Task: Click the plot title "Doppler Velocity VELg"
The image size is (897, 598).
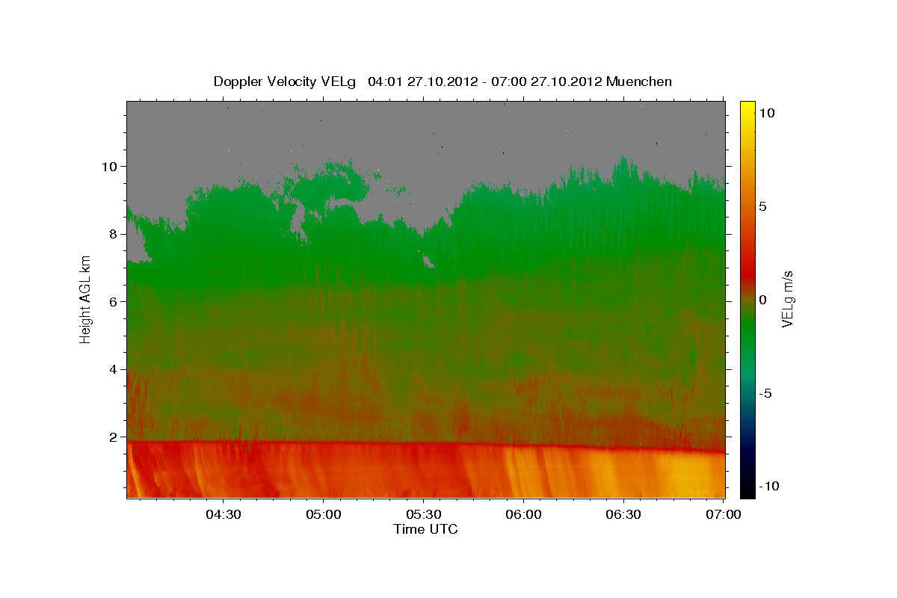Action: [285, 81]
